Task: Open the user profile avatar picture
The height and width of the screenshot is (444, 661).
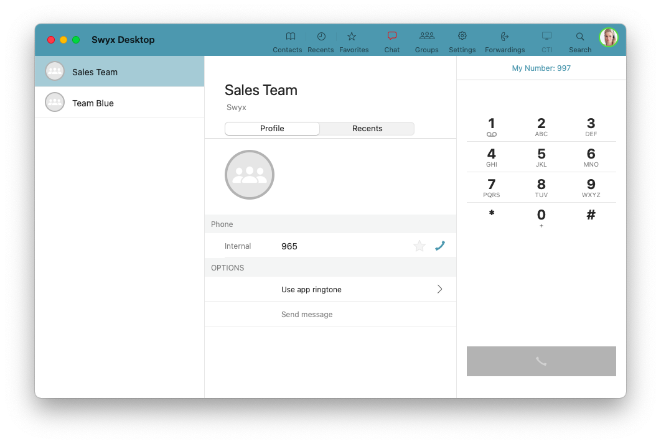Action: click(608, 38)
